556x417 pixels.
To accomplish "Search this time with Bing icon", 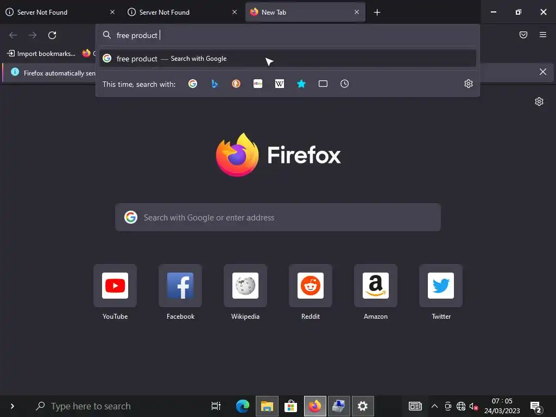I will (x=214, y=84).
